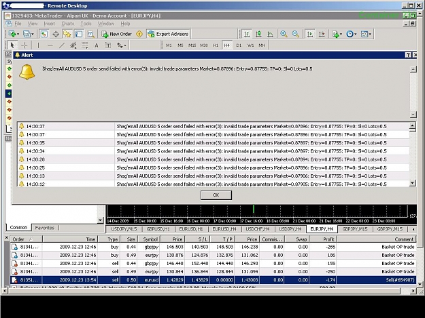Expand the Profiles dropdown arrow
The height and width of the screenshot is (318, 425).
pos(32,35)
